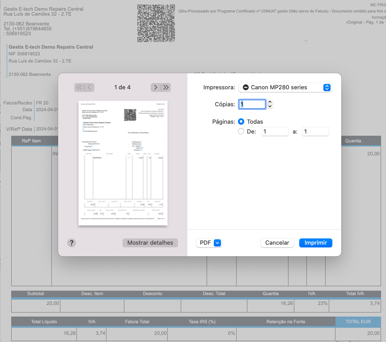Viewport: 386px width, 342px height.
Task: Open print dialog help question mark
Action: (72, 243)
